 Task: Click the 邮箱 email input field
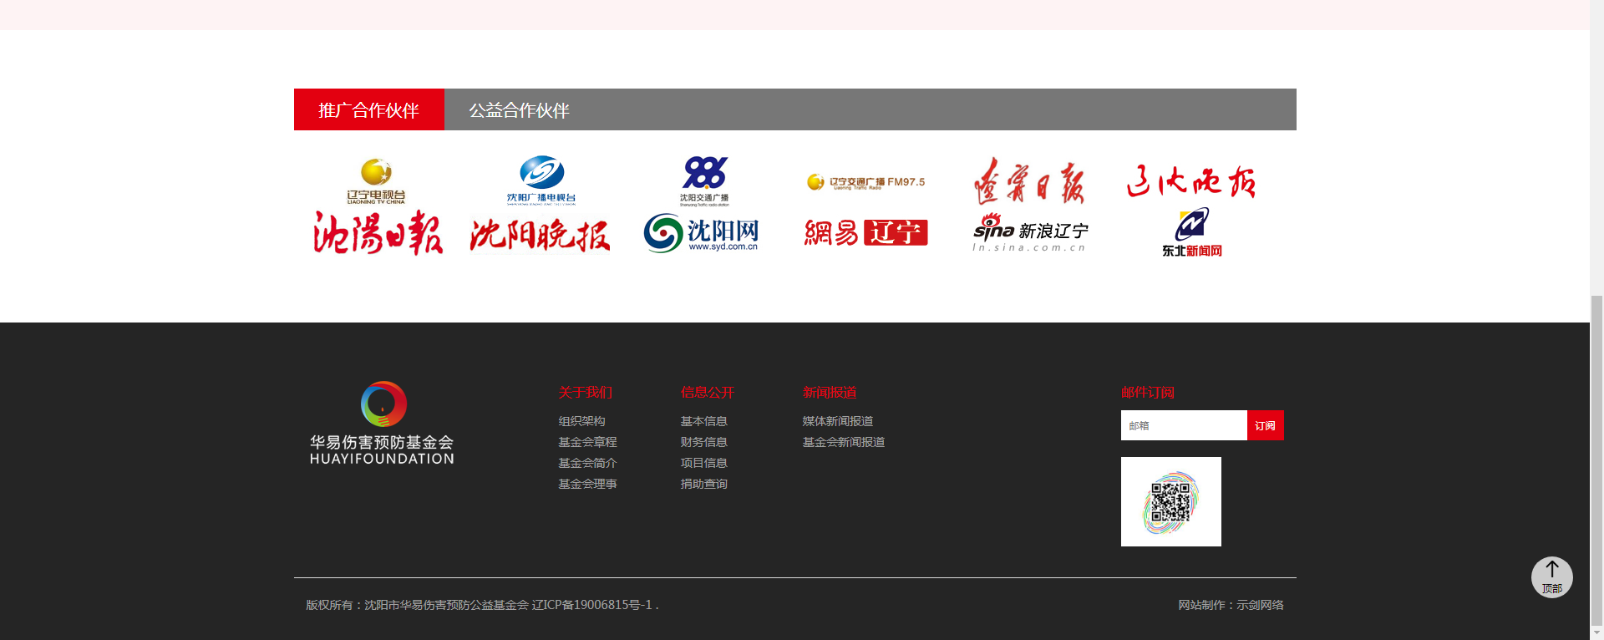point(1184,425)
